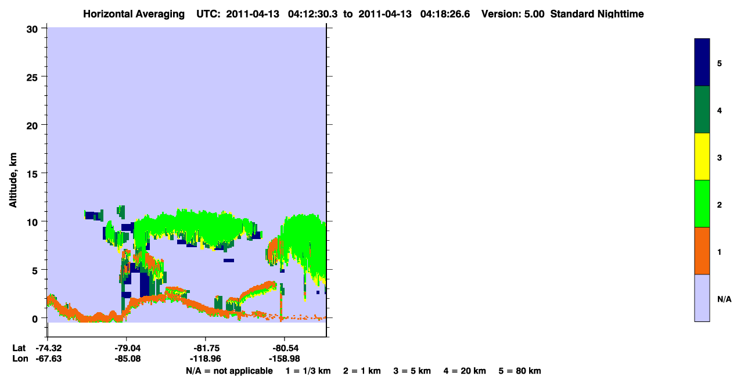Click the yellow color bar segment labeled 3
This screenshot has width=755, height=387.
tap(702, 157)
